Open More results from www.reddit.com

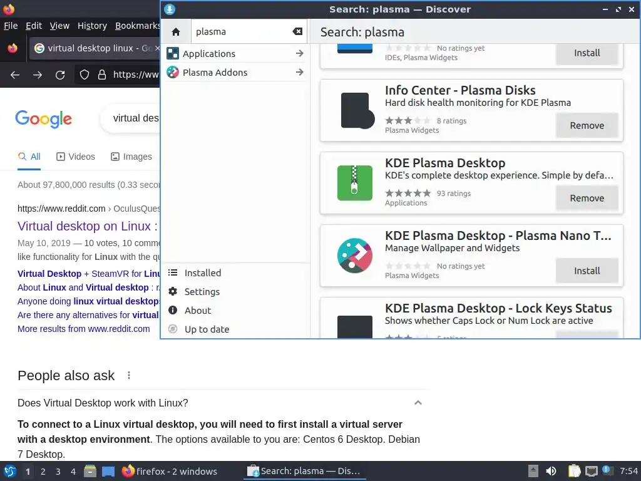84,329
